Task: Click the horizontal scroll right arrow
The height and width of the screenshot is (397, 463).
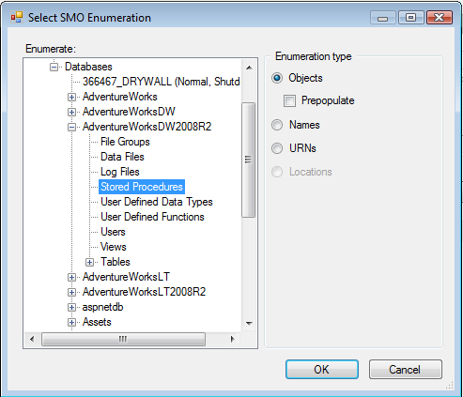Action: tap(232, 339)
